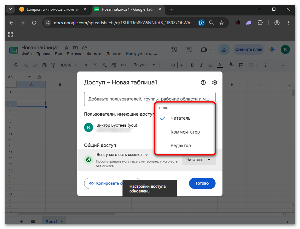
Task: Open the comments icon in Sheets header
Action: [x=188, y=49]
